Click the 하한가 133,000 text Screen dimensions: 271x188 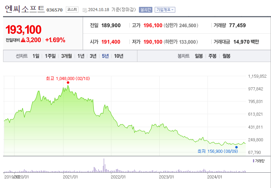tap(181, 42)
